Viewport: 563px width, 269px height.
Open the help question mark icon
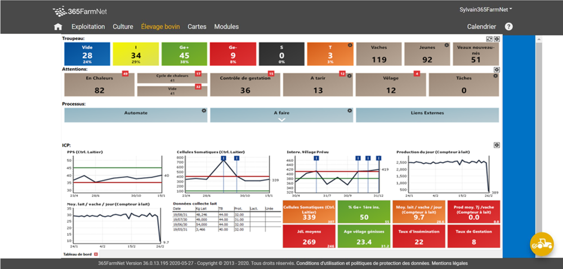pyautogui.click(x=508, y=26)
